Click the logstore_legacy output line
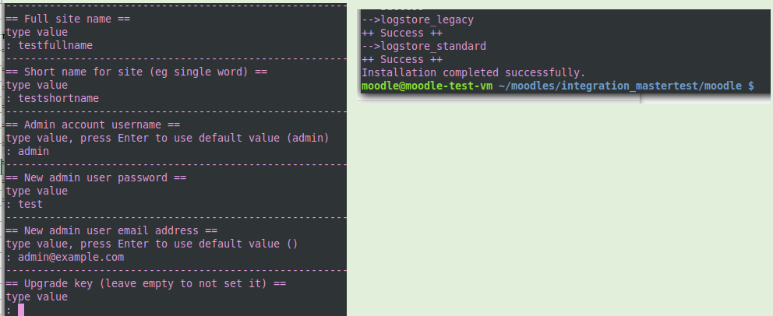This screenshot has height=316, width=773. tap(418, 20)
